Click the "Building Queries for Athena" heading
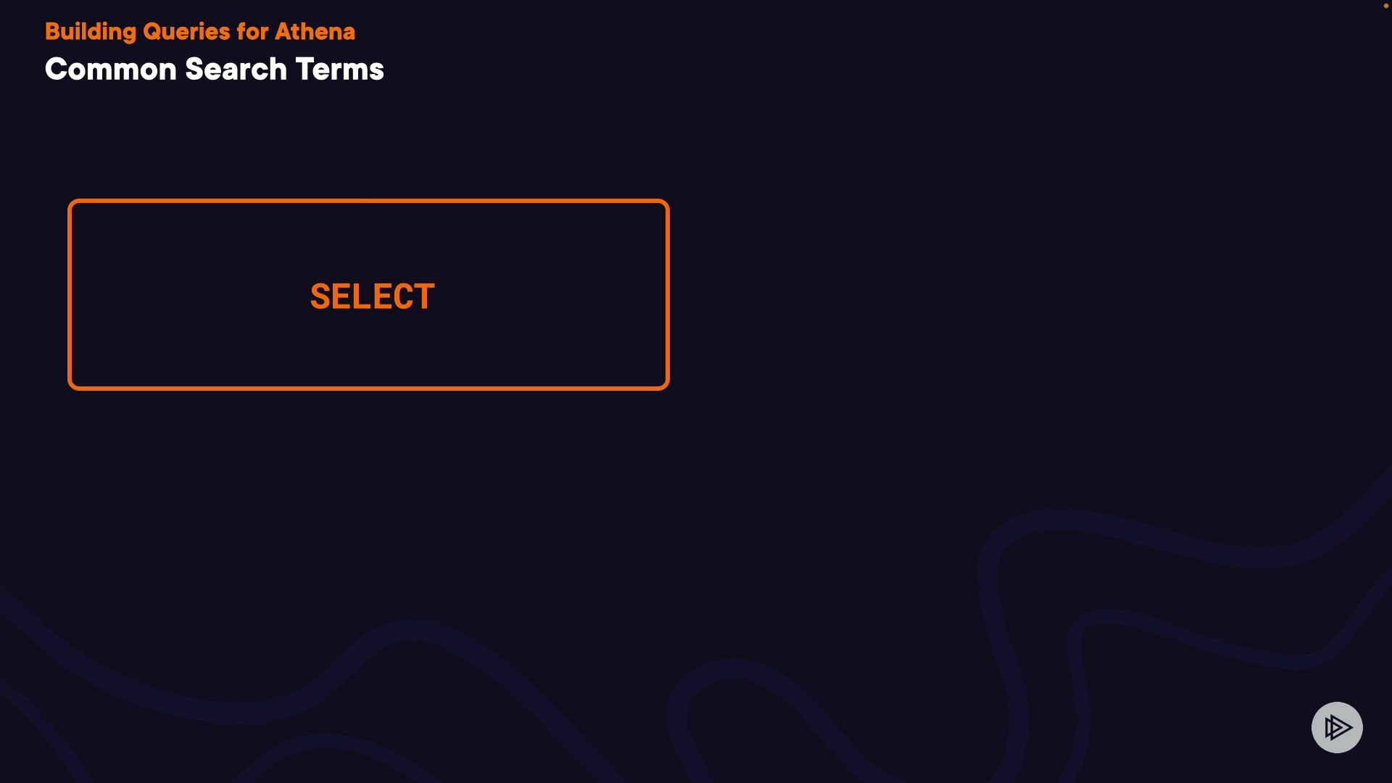This screenshot has height=783, width=1392. tap(200, 32)
